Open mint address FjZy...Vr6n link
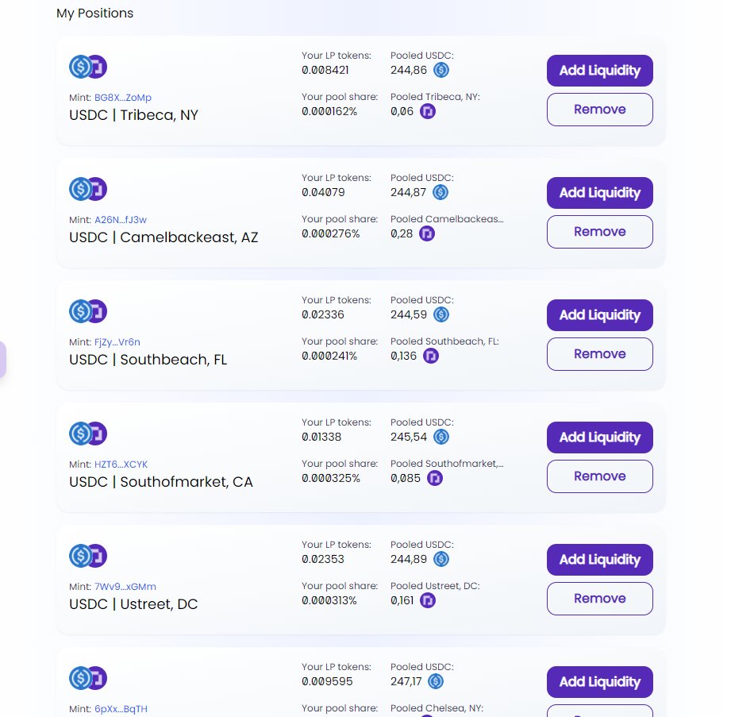 (117, 342)
